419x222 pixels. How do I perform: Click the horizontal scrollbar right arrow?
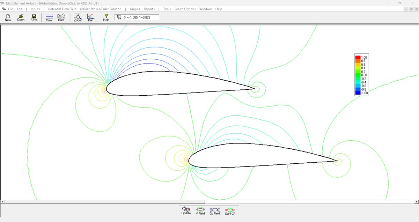(416, 202)
